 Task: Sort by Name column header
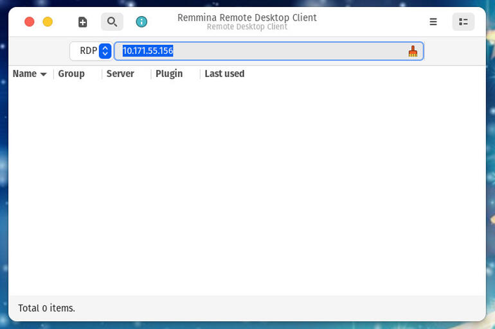click(x=30, y=74)
